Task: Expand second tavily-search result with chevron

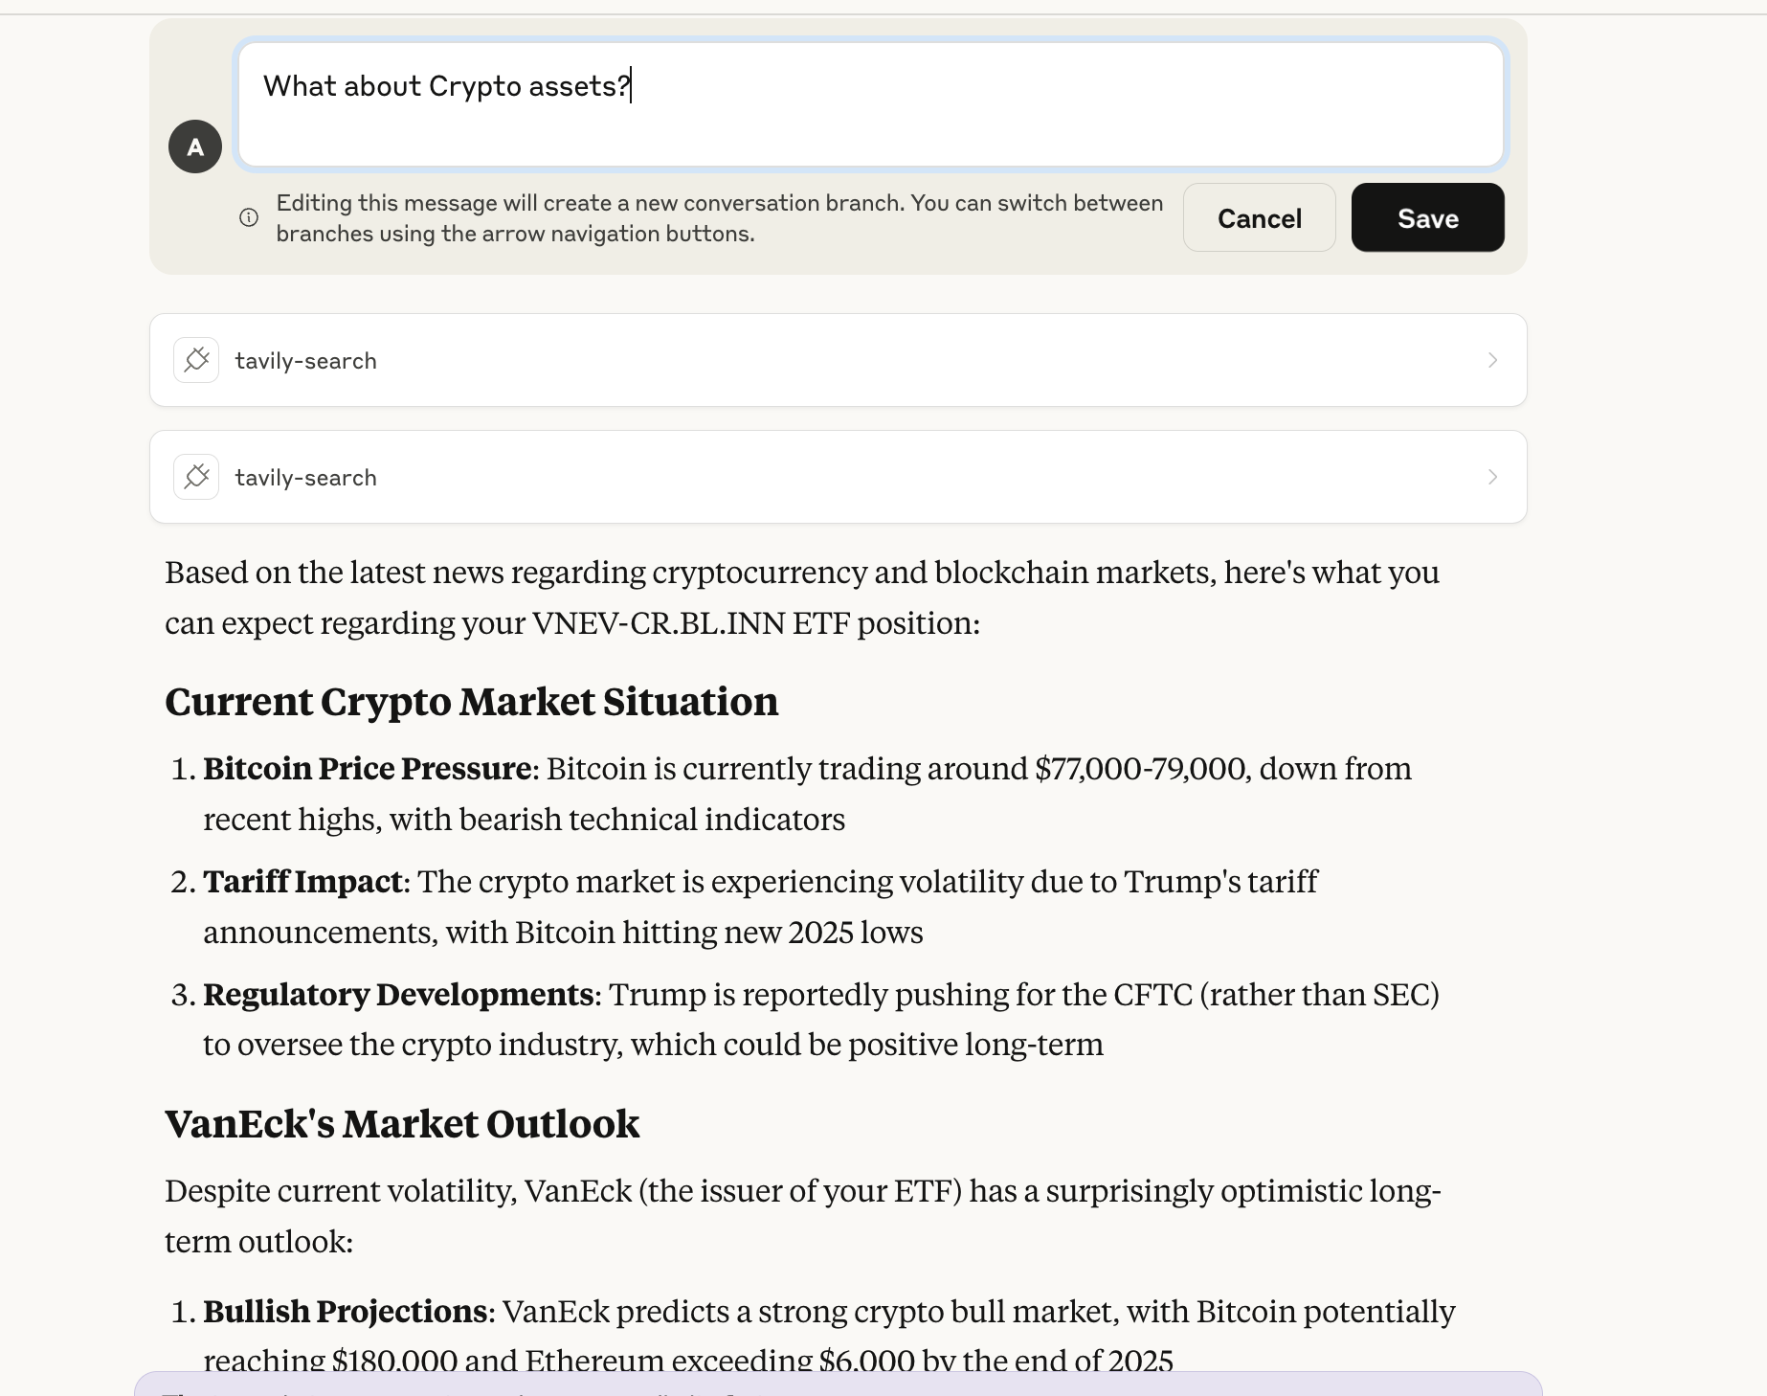Action: 1492,477
